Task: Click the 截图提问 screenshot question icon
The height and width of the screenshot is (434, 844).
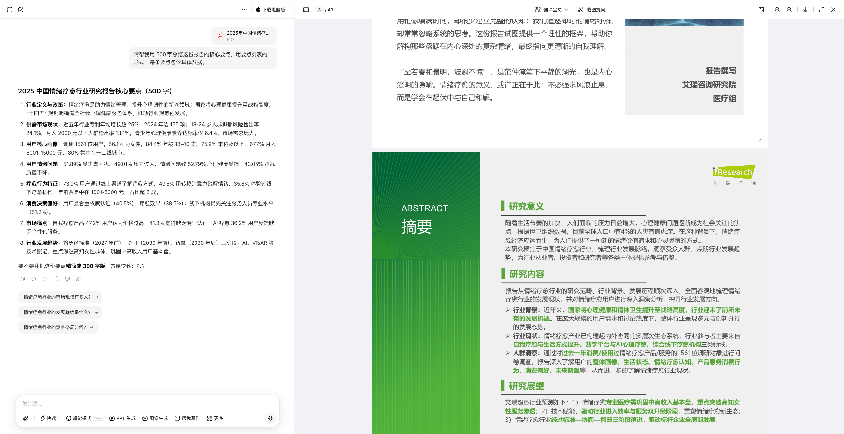Action: (x=581, y=9)
